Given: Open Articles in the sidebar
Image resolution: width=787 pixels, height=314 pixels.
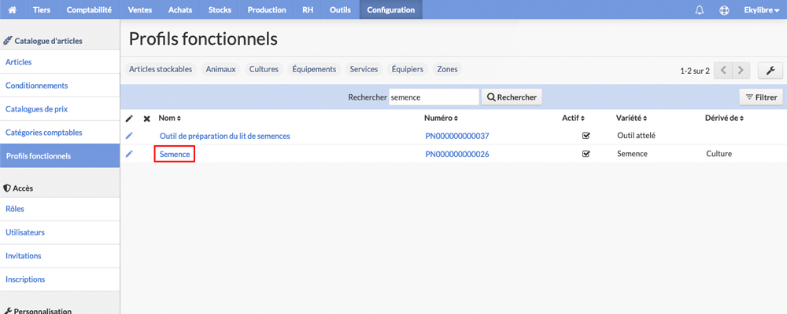Looking at the screenshot, I should click(x=60, y=62).
